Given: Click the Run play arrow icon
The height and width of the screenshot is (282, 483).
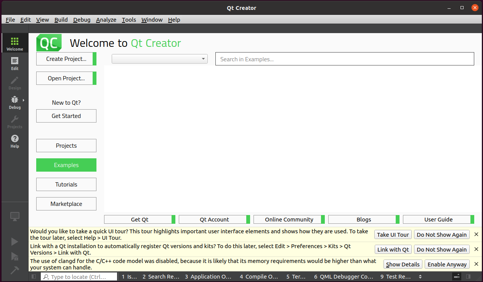Looking at the screenshot, I should [x=14, y=242].
